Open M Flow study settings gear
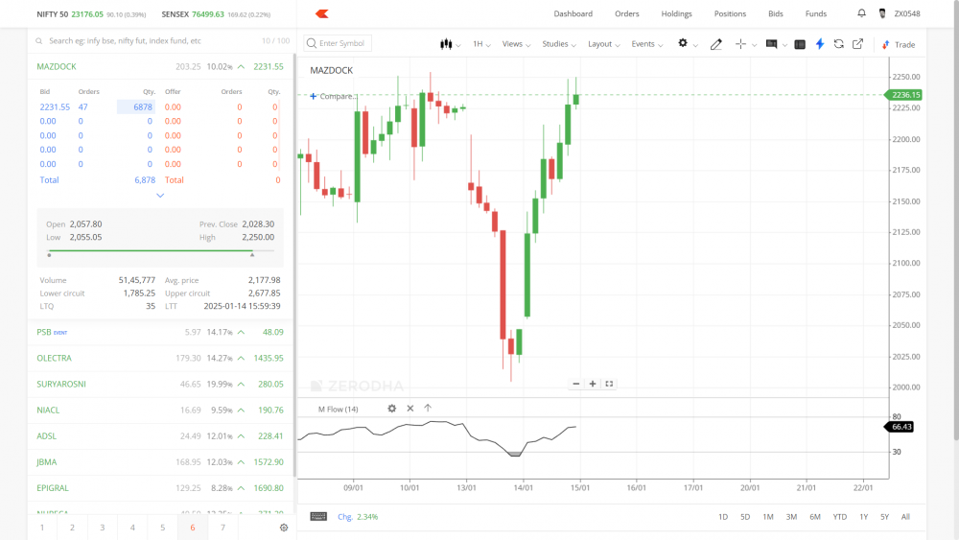Image resolution: width=959 pixels, height=540 pixels. coord(391,409)
